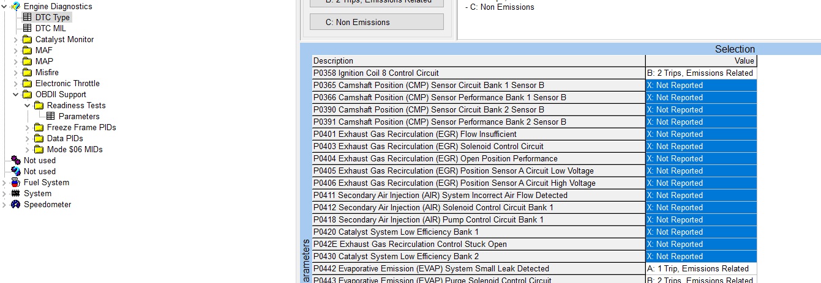Expand the Freeze Frame PIDs folder

coord(28,128)
